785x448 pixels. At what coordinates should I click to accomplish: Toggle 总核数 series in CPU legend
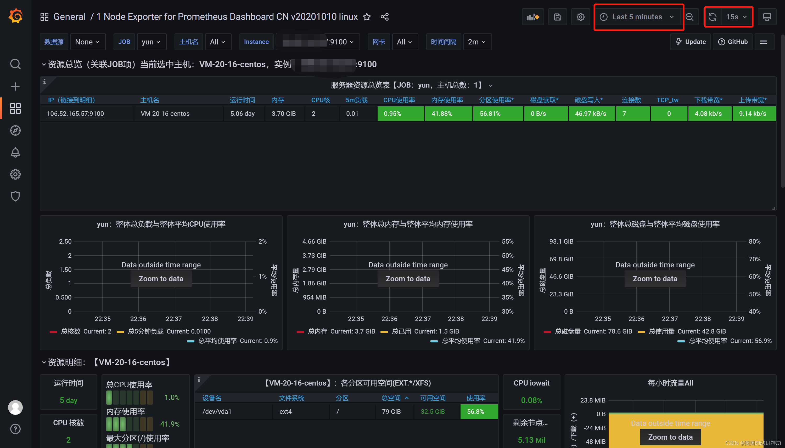pyautogui.click(x=71, y=331)
